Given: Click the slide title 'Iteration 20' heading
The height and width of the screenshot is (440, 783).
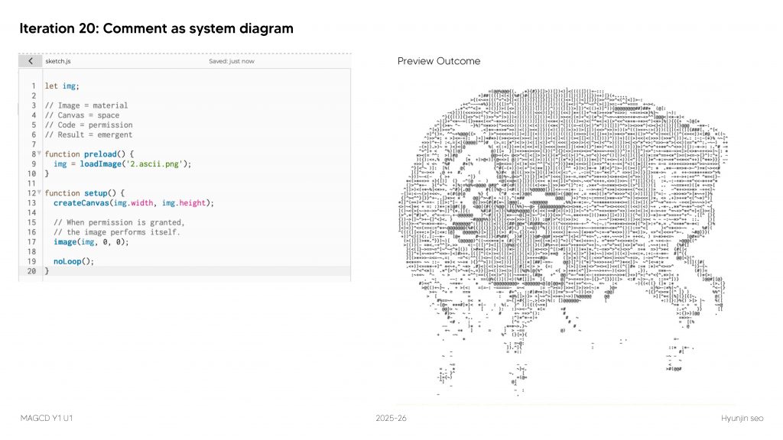Looking at the screenshot, I should [x=156, y=29].
